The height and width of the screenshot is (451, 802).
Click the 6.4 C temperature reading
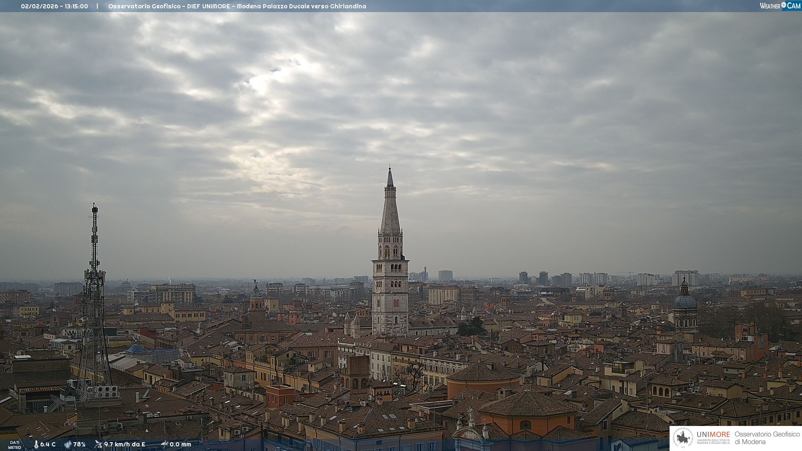click(x=48, y=444)
